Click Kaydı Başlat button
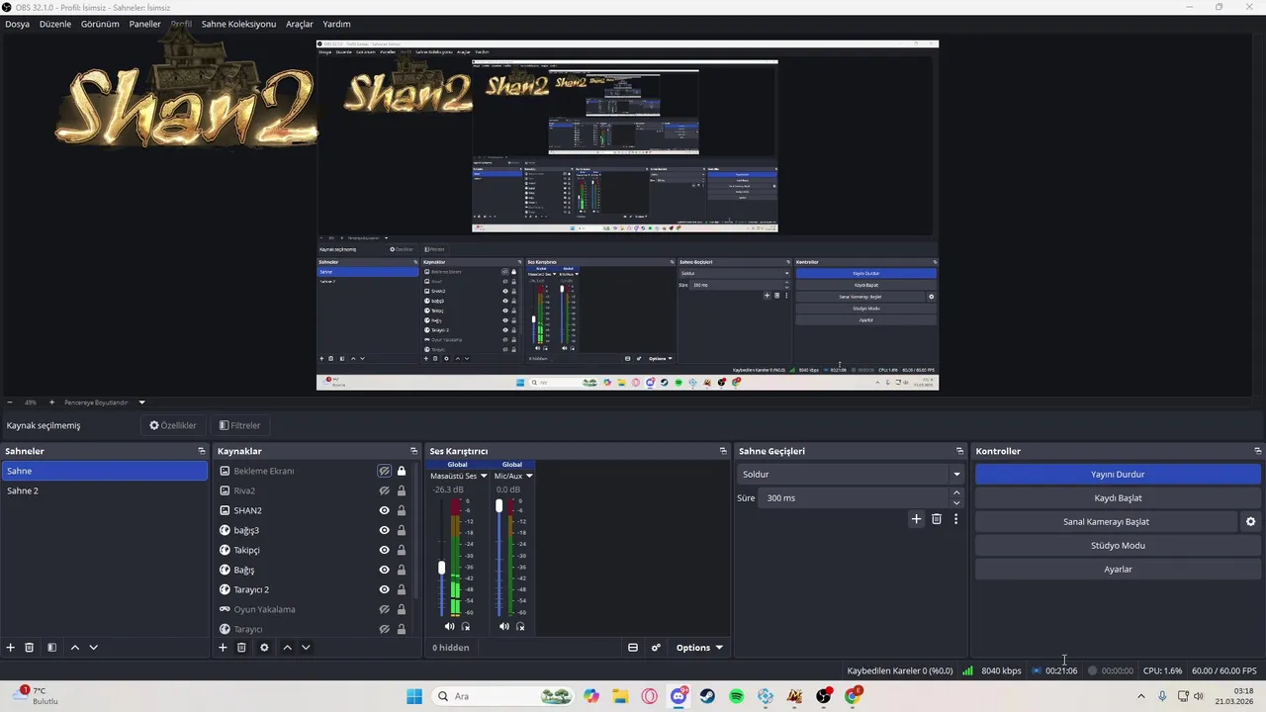Viewport: 1266px width, 712px height. pyautogui.click(x=1118, y=498)
